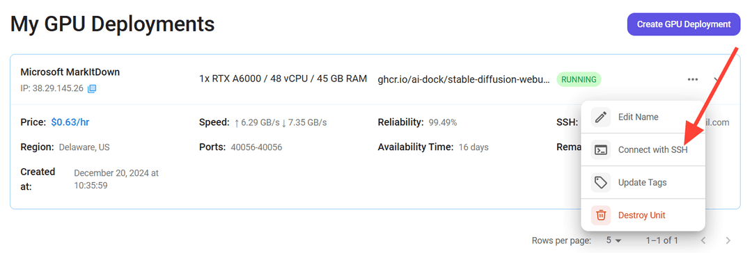
Task: Click the Create GPU Deployment button
Action: 684,24
